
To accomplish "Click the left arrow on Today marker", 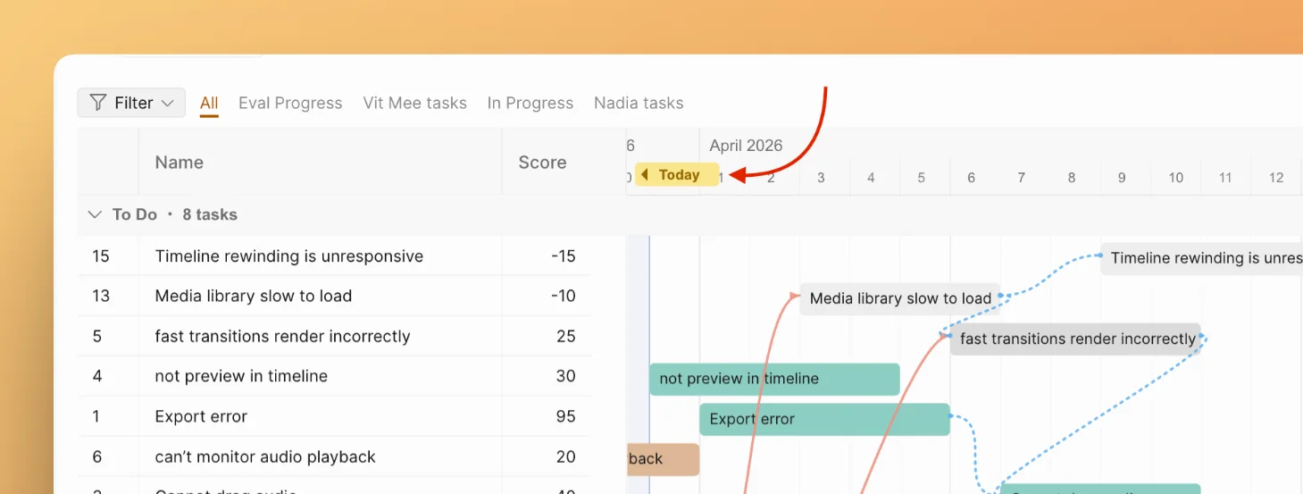I will tap(645, 175).
